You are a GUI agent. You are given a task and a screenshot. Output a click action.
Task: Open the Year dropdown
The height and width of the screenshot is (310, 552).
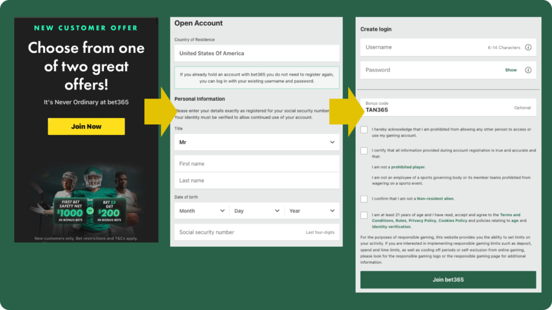point(312,211)
